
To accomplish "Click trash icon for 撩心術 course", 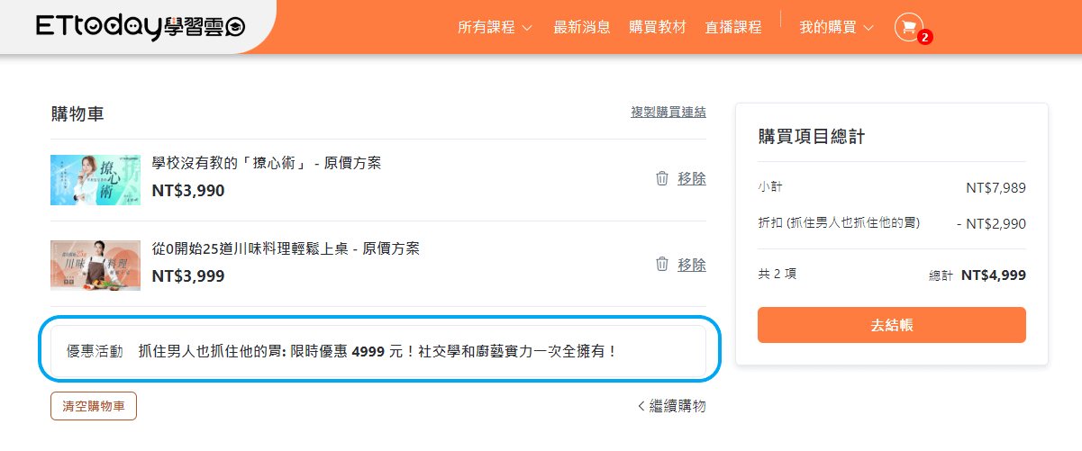I will (x=662, y=178).
